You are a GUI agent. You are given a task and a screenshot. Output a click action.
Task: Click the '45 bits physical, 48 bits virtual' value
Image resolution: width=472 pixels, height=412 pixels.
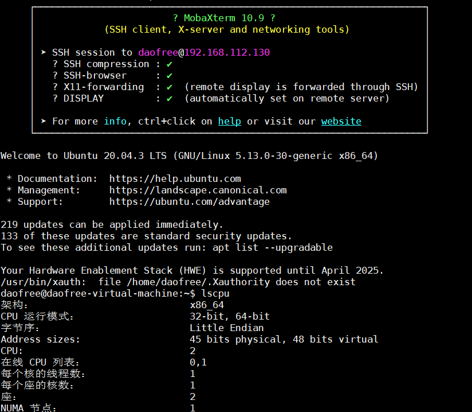coord(284,339)
